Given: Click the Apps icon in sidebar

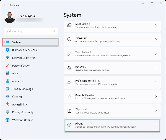Looking at the screenshot, I should pyautogui.click(x=7, y=73).
